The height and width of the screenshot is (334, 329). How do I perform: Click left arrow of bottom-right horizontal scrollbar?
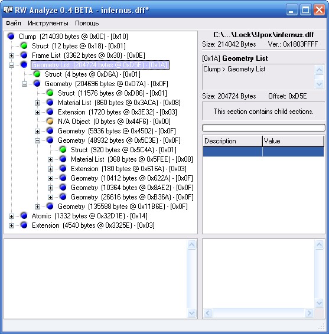(x=208, y=313)
